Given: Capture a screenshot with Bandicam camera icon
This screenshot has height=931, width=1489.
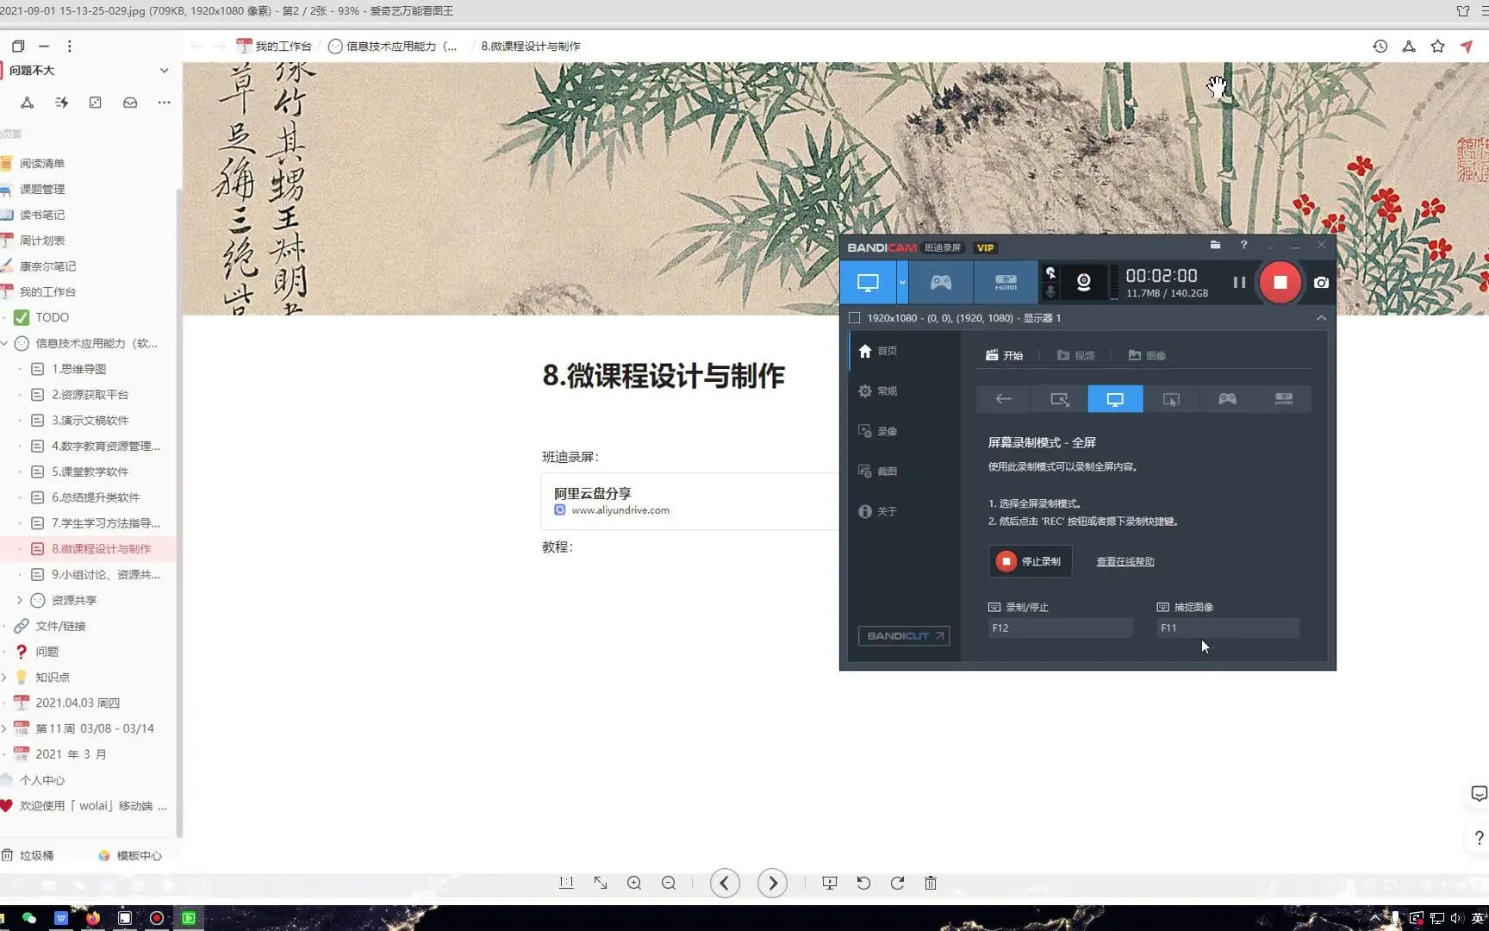Looking at the screenshot, I should 1321,282.
